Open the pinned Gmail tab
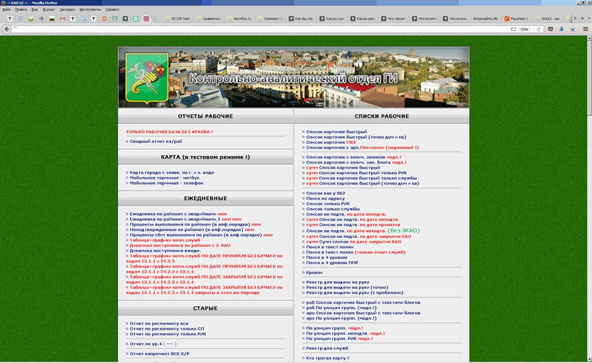Image resolution: width=592 pixels, height=363 pixels. [62, 19]
